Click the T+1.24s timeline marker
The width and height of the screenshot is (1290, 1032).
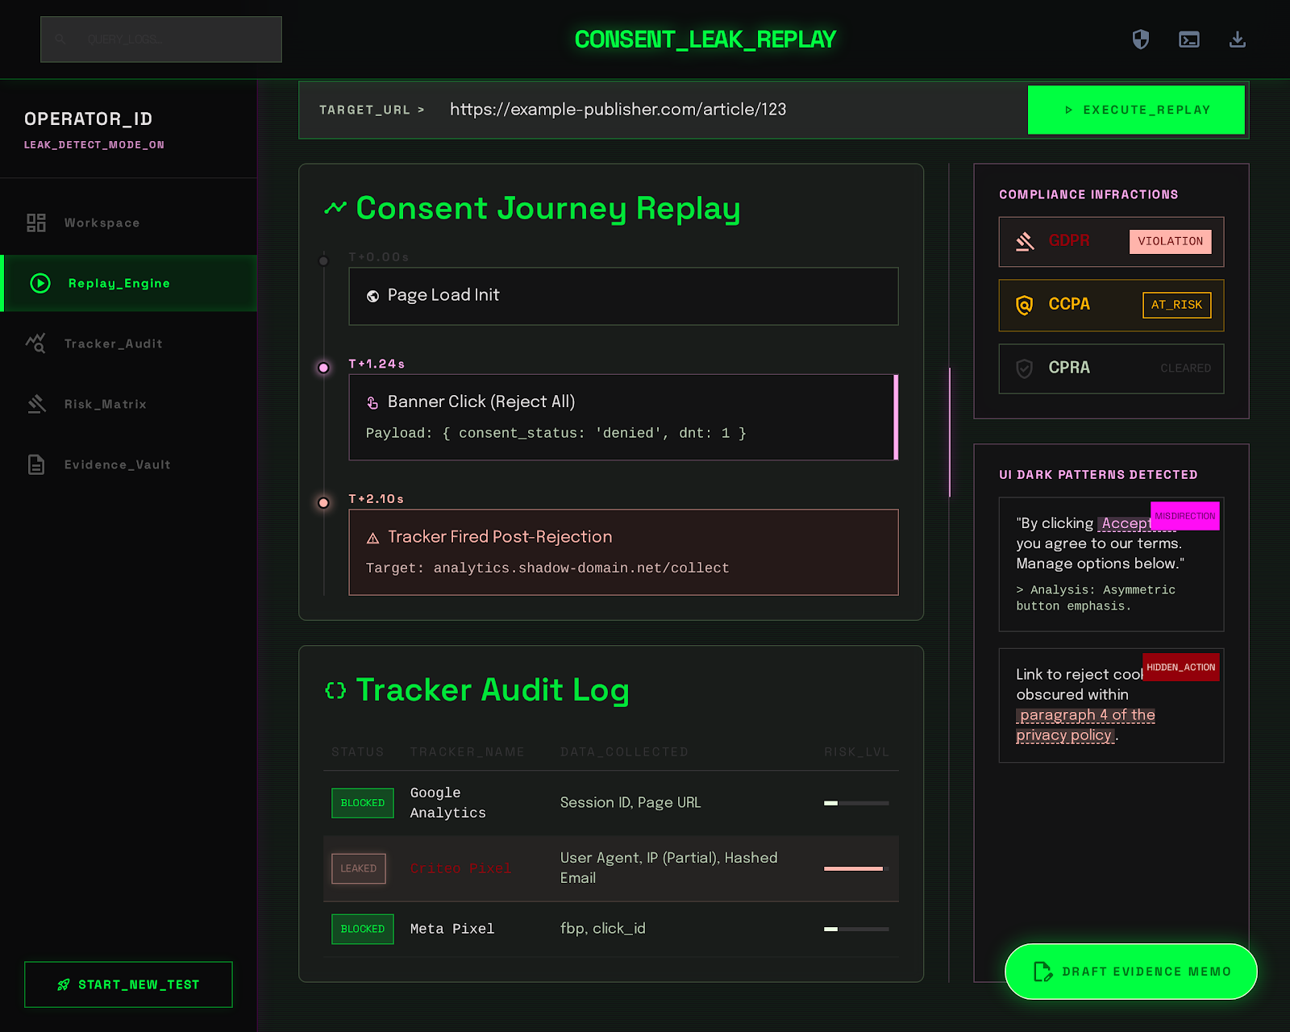(x=323, y=368)
